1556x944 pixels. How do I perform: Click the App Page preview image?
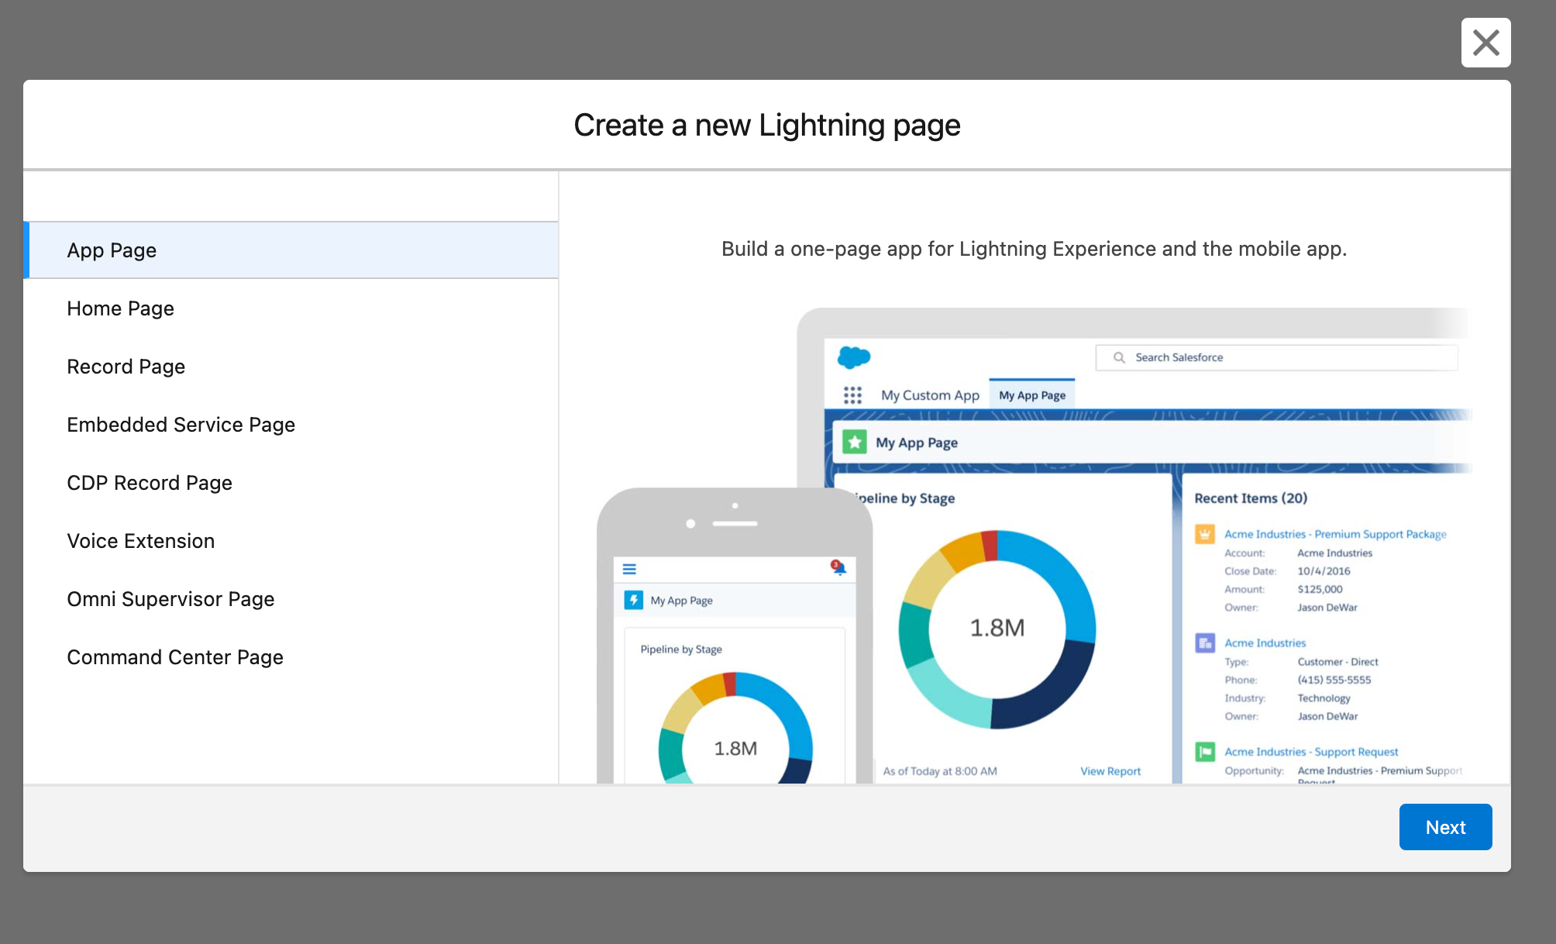pos(1034,546)
